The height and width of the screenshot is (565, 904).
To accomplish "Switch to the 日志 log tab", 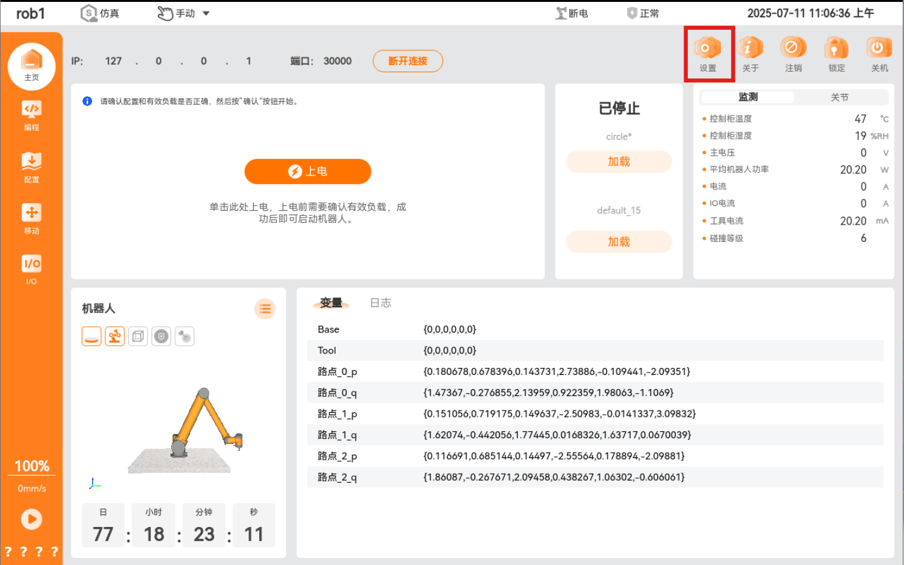I will point(380,303).
